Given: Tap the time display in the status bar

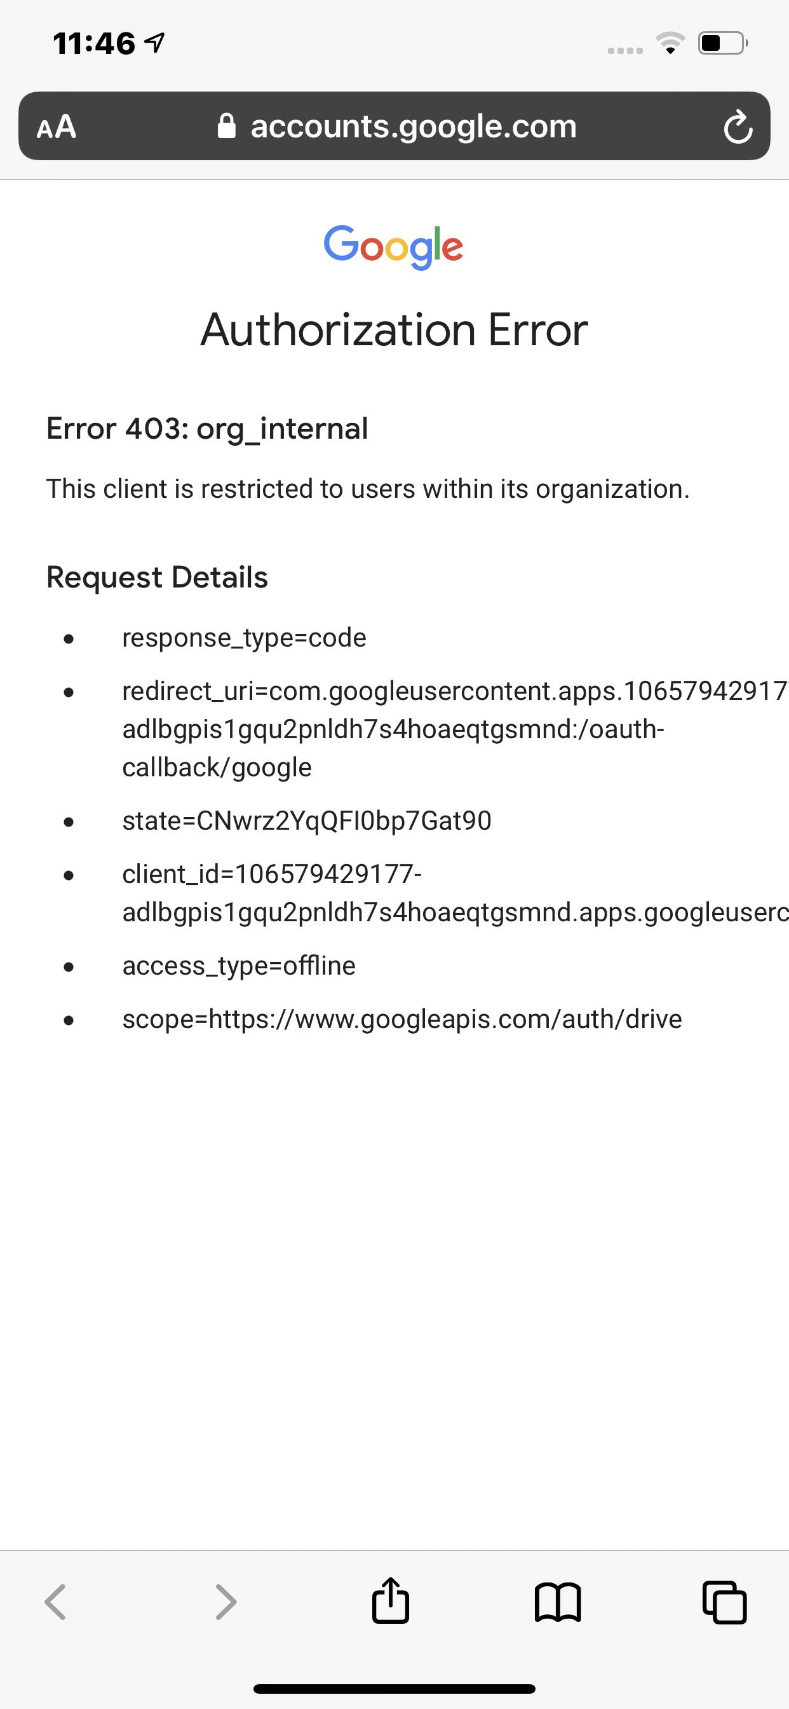Looking at the screenshot, I should point(93,43).
